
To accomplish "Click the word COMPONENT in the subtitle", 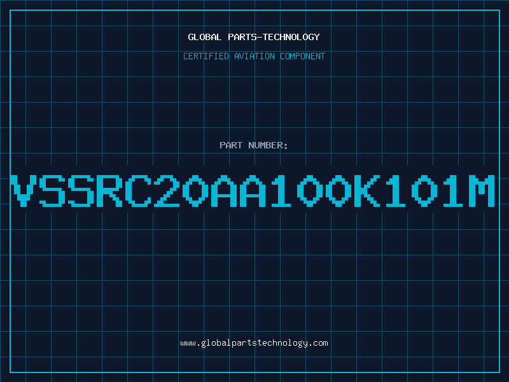I will (303, 56).
